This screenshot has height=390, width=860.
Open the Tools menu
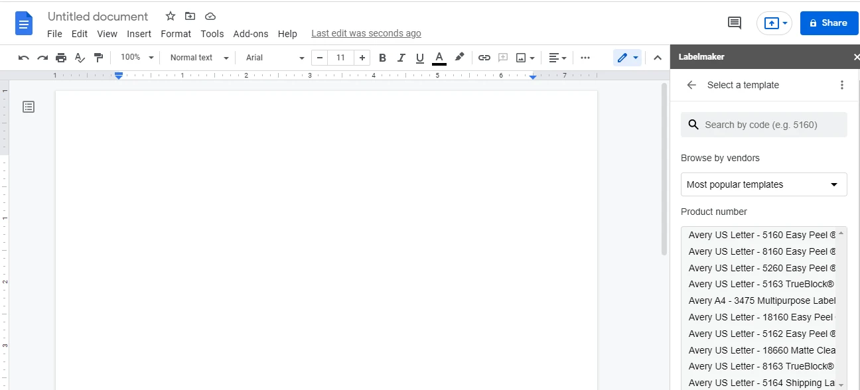[x=212, y=34]
